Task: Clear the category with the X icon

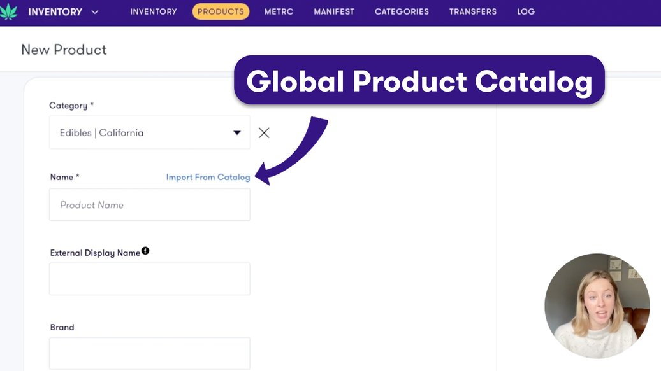Action: tap(264, 132)
